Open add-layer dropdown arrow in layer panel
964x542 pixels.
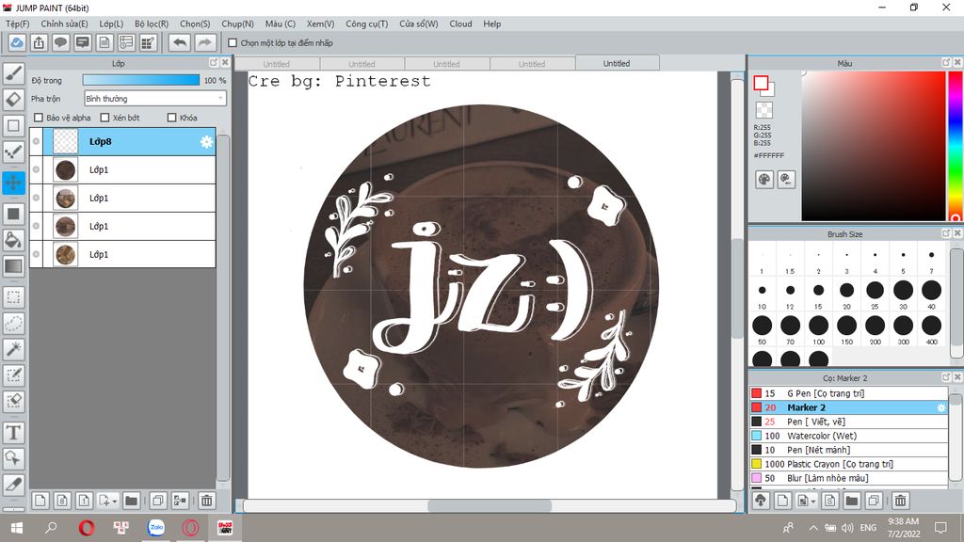coord(114,502)
